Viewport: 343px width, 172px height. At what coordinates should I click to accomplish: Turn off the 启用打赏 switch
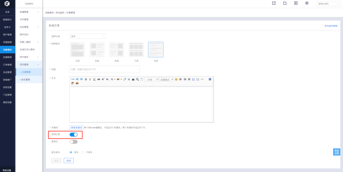74,134
